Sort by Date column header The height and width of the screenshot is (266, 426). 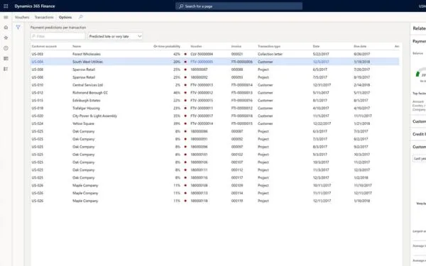(x=316, y=46)
